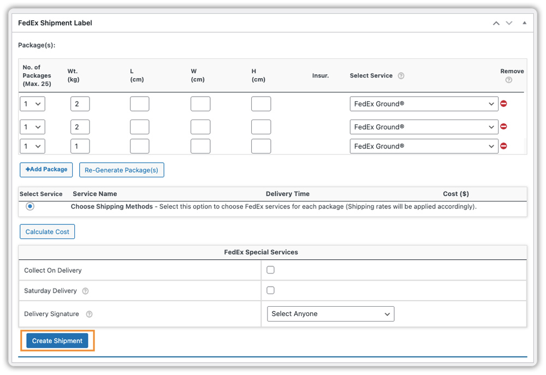Click the weight field in the first package row
The image size is (546, 375).
coord(80,104)
